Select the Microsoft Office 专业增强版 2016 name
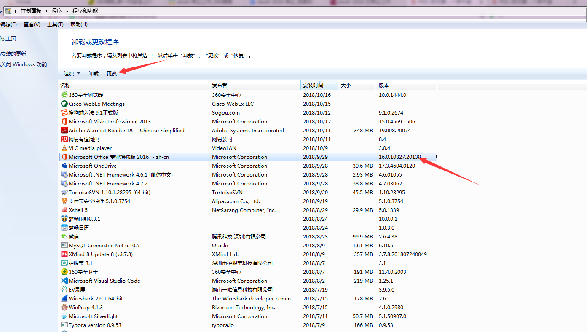The image size is (587, 332). [x=119, y=157]
